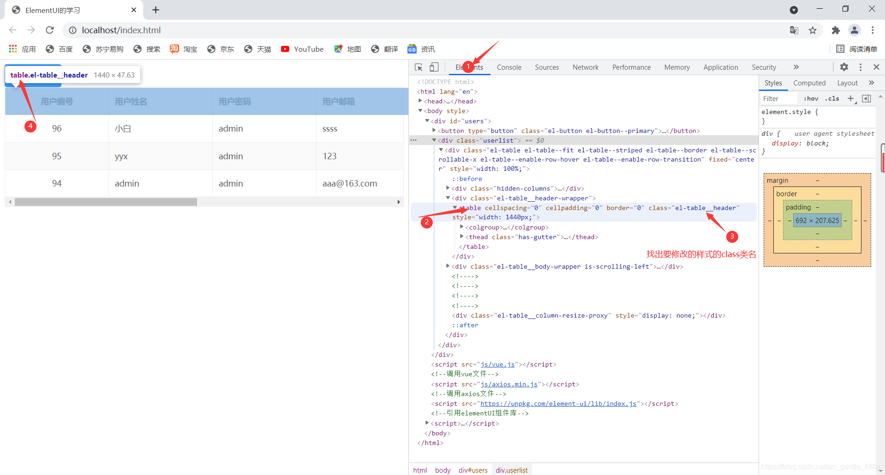This screenshot has height=475, width=885.
Task: Open the 地图 bookmark
Action: pos(347,49)
